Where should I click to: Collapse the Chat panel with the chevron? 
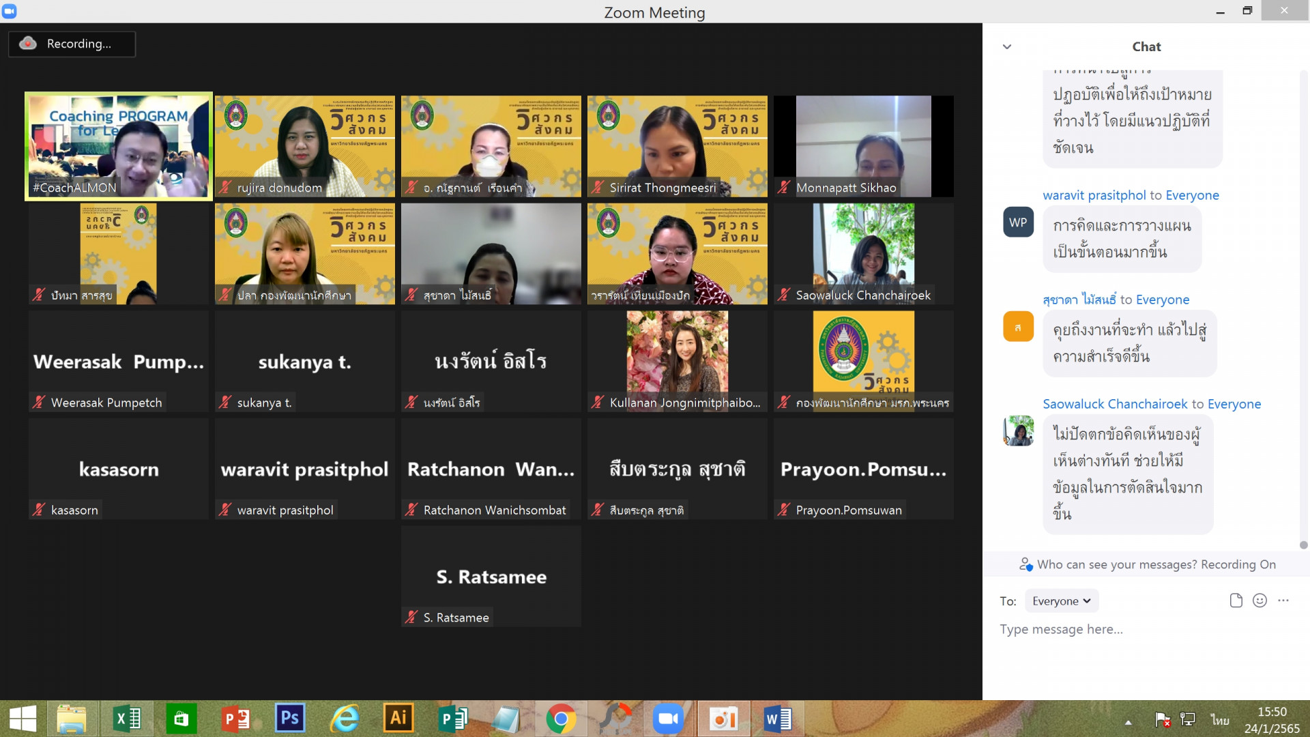click(1007, 47)
